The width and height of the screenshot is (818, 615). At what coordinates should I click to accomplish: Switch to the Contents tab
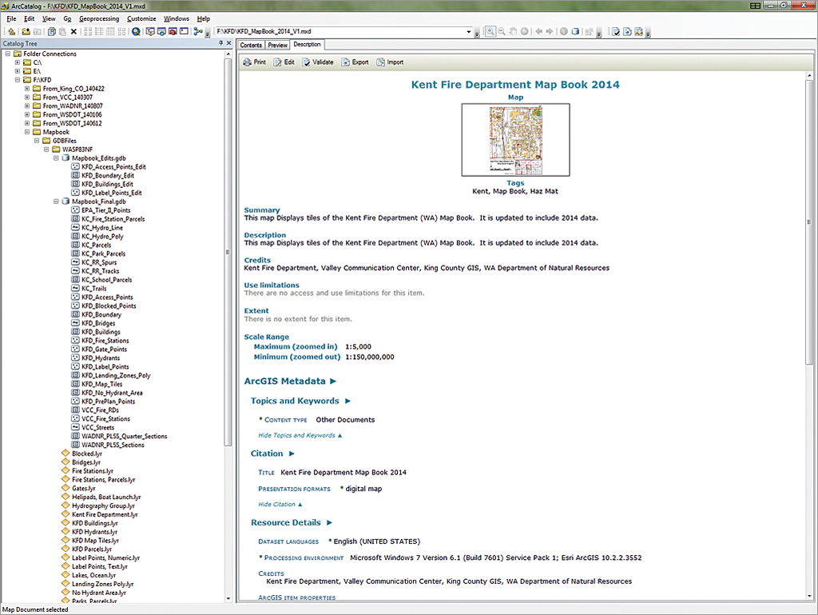pyautogui.click(x=251, y=45)
